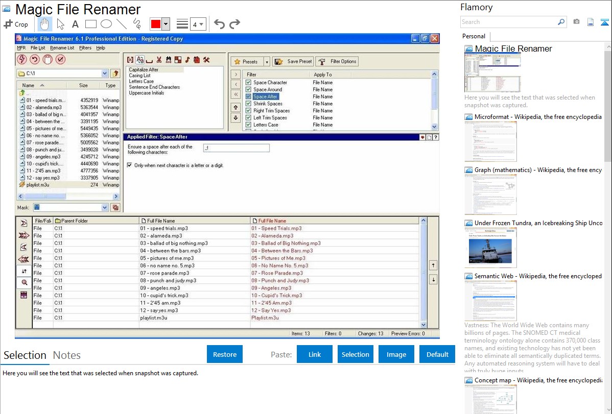Click the Save Preset button
612x414 pixels.
[294, 62]
